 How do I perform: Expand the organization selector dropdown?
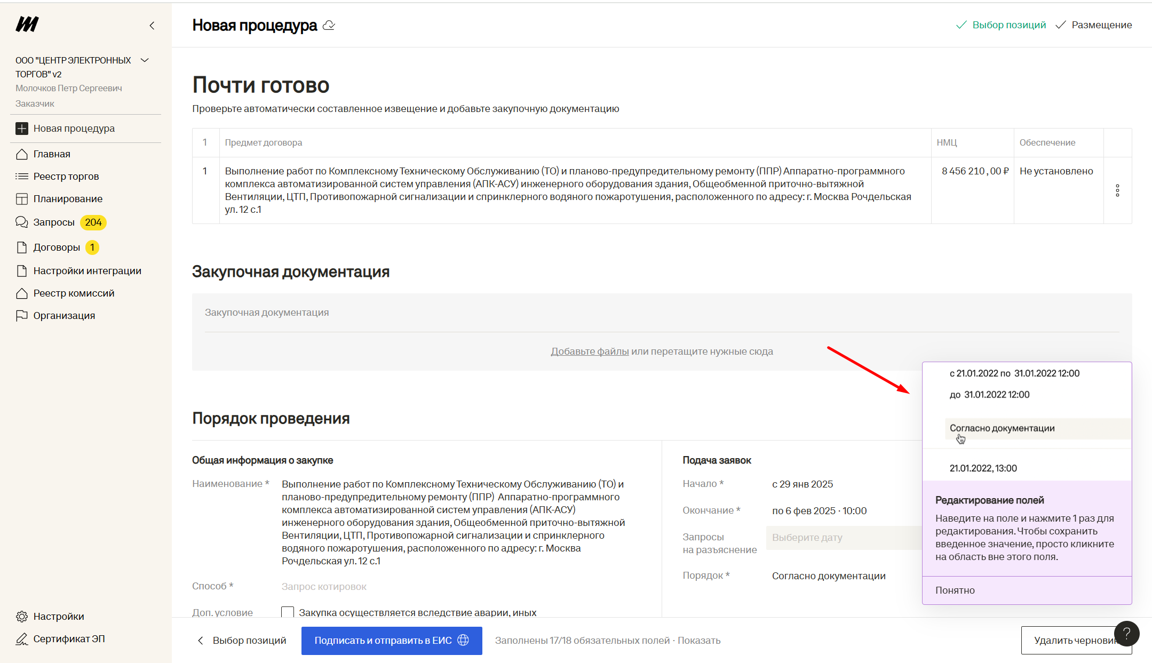[x=145, y=60]
